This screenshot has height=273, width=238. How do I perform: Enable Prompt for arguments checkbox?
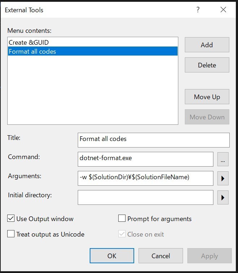coord(122,218)
